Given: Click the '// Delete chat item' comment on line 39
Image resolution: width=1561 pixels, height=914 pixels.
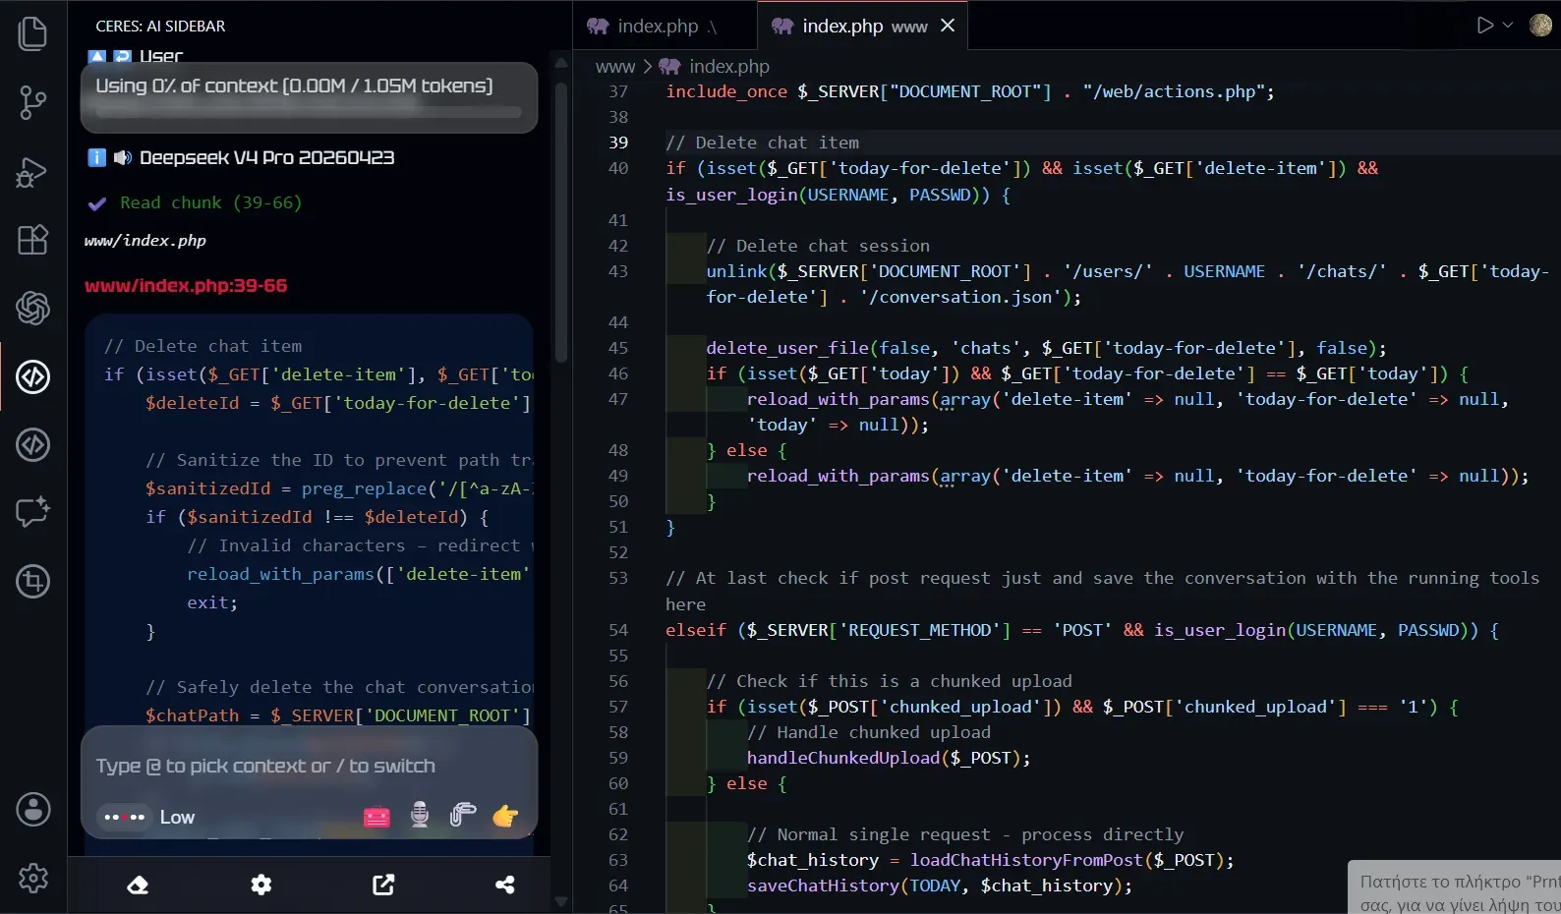Looking at the screenshot, I should coord(762,143).
